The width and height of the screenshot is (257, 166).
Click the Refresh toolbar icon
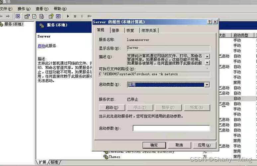tap(34, 16)
